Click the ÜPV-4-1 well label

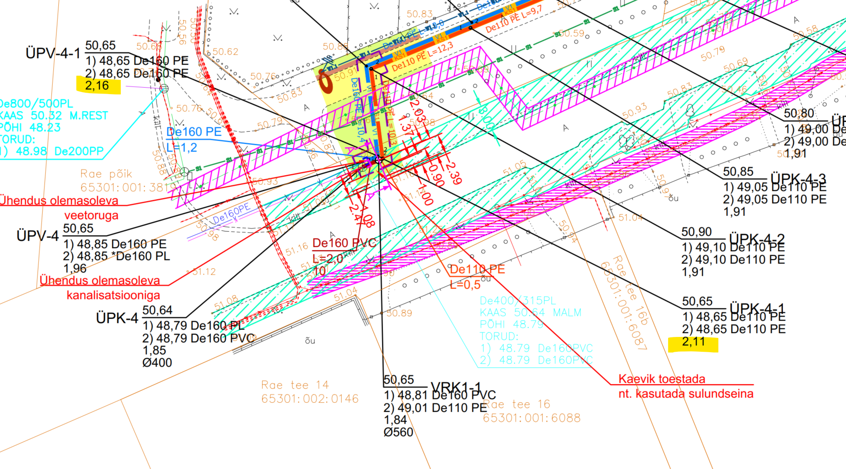[x=53, y=53]
